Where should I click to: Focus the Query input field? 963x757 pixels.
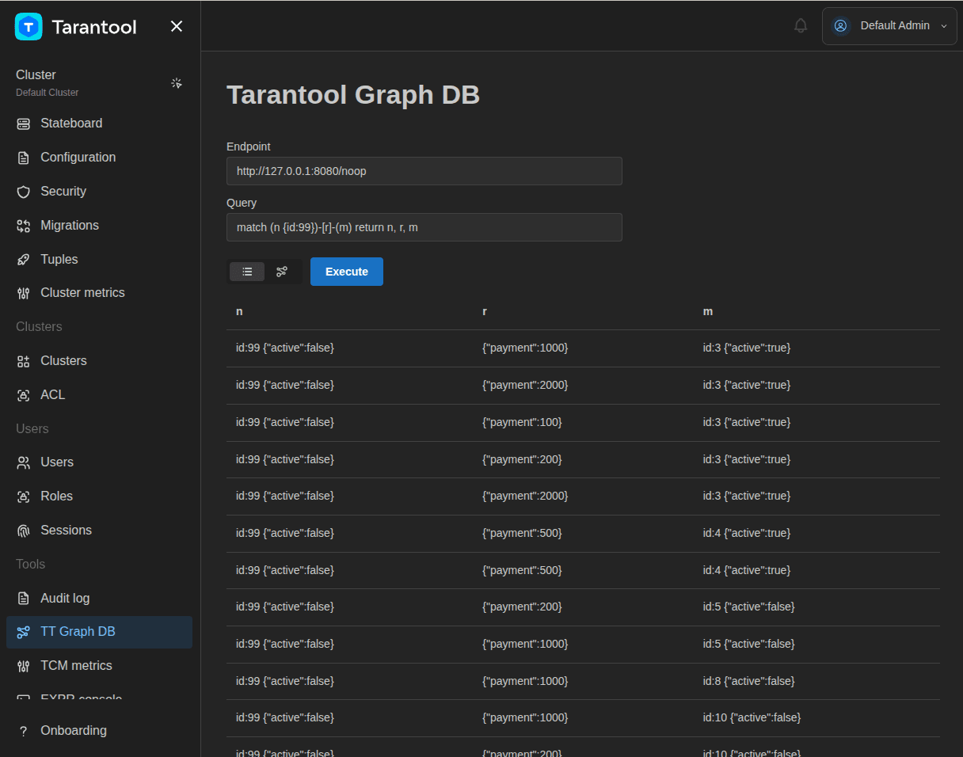tap(424, 227)
